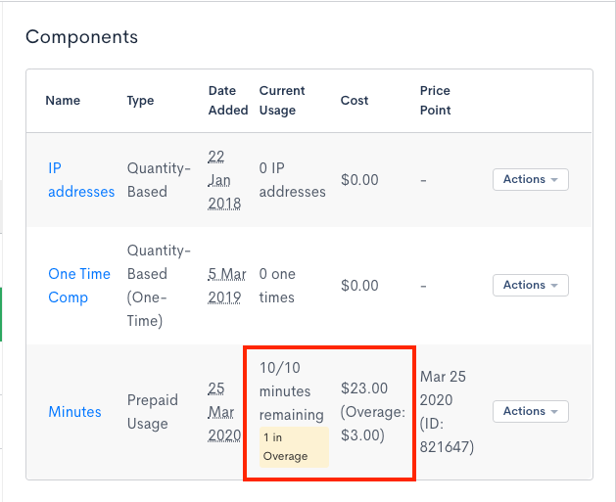This screenshot has width=616, height=502.
Task: Open Actions dropdown for Minutes row
Action: click(x=531, y=411)
